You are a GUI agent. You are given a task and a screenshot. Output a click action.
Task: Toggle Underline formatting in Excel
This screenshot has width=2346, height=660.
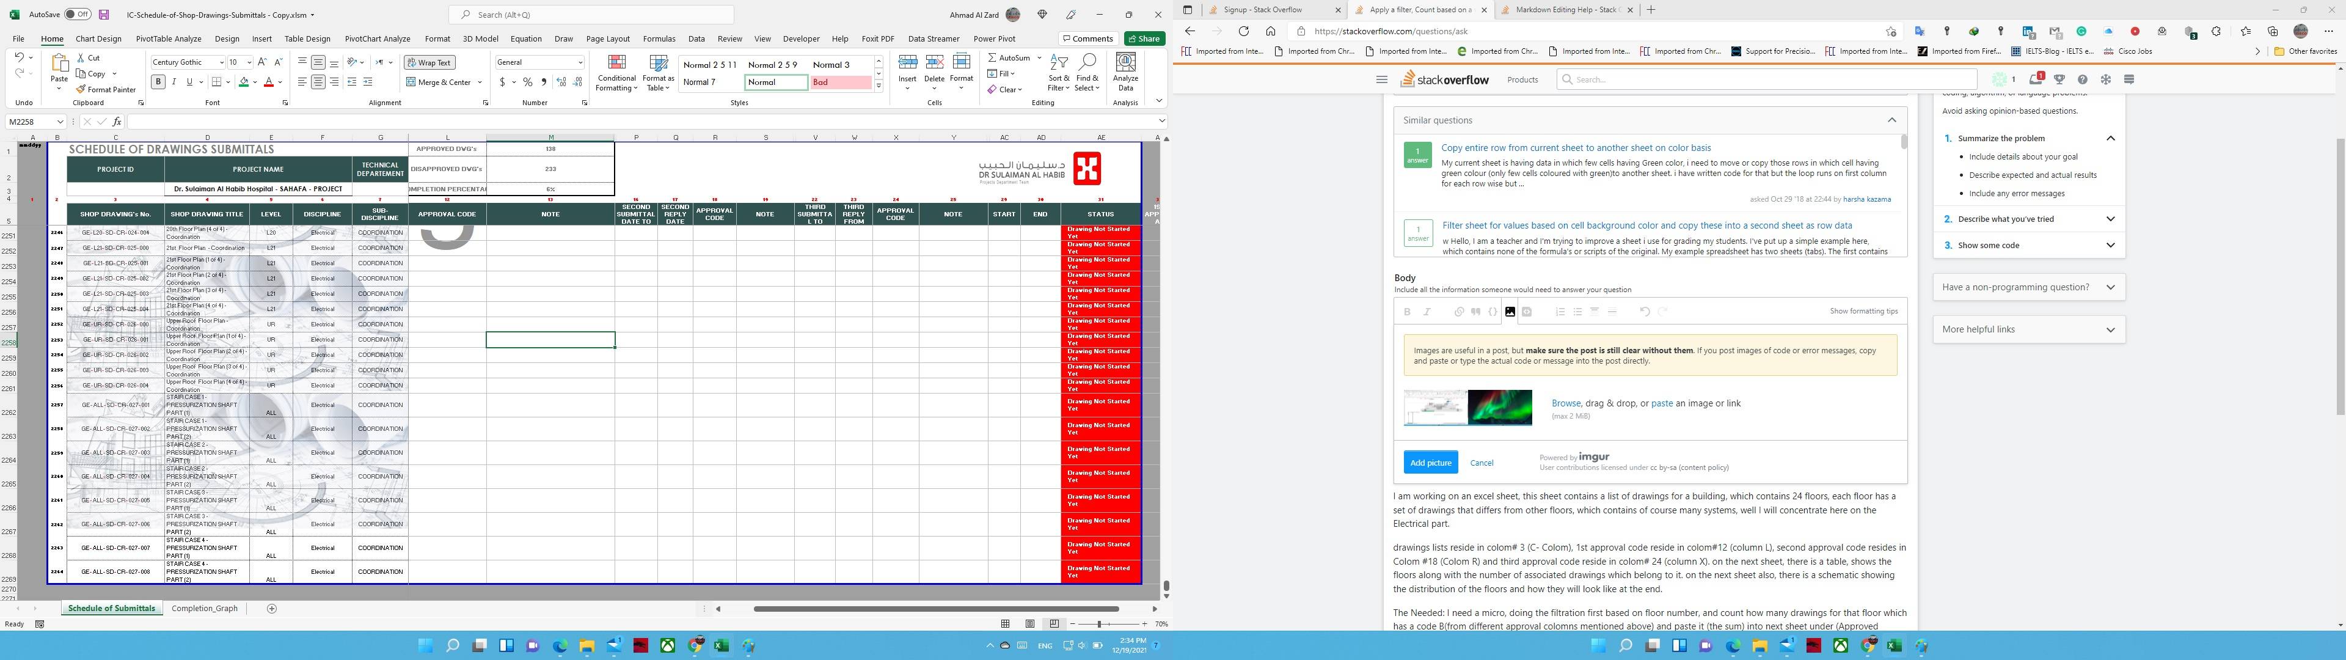(189, 82)
